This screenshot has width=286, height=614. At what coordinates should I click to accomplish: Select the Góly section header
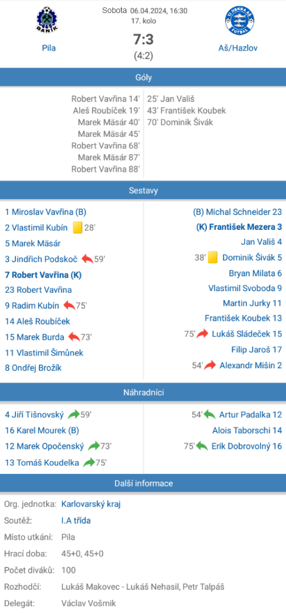[143, 78]
